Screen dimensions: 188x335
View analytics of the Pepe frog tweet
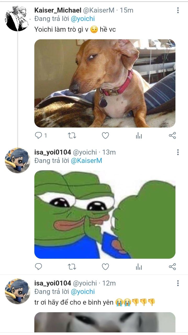[139, 267]
